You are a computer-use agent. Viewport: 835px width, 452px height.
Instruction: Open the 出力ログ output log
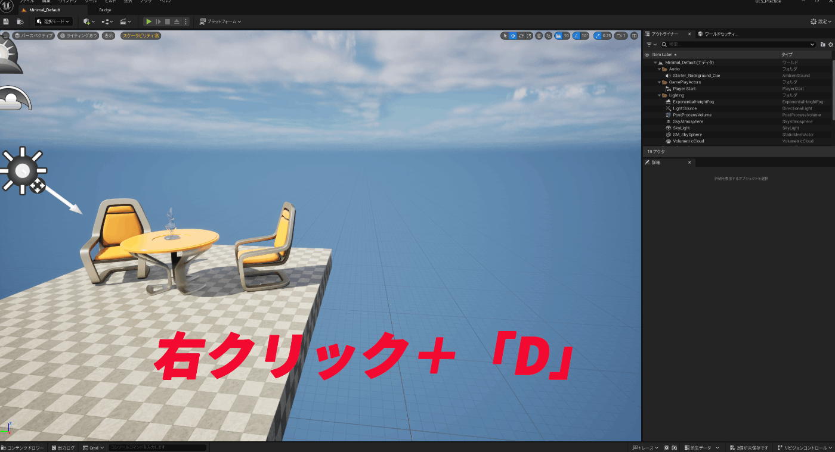click(63, 447)
